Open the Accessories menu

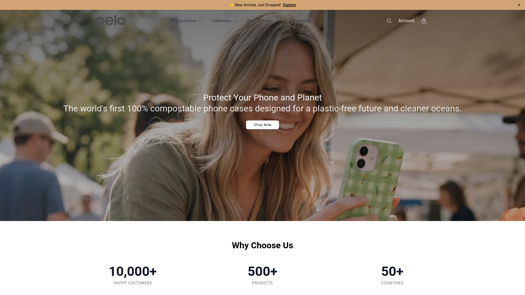click(302, 21)
